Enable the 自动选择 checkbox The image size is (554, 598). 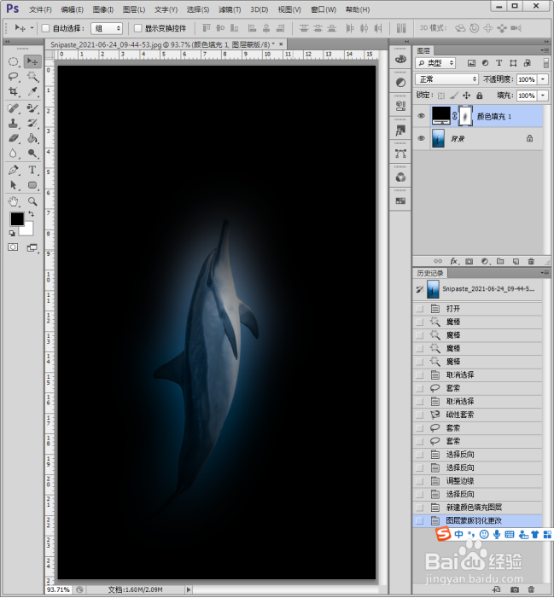[45, 28]
